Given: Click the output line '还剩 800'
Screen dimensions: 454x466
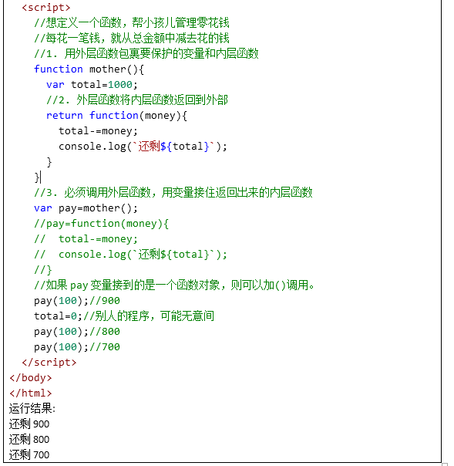Looking at the screenshot, I should click(29, 440).
